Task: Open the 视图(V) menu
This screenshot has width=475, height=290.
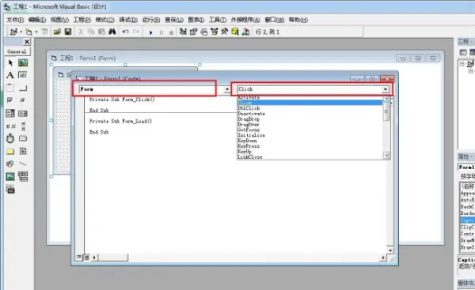Action: click(59, 20)
